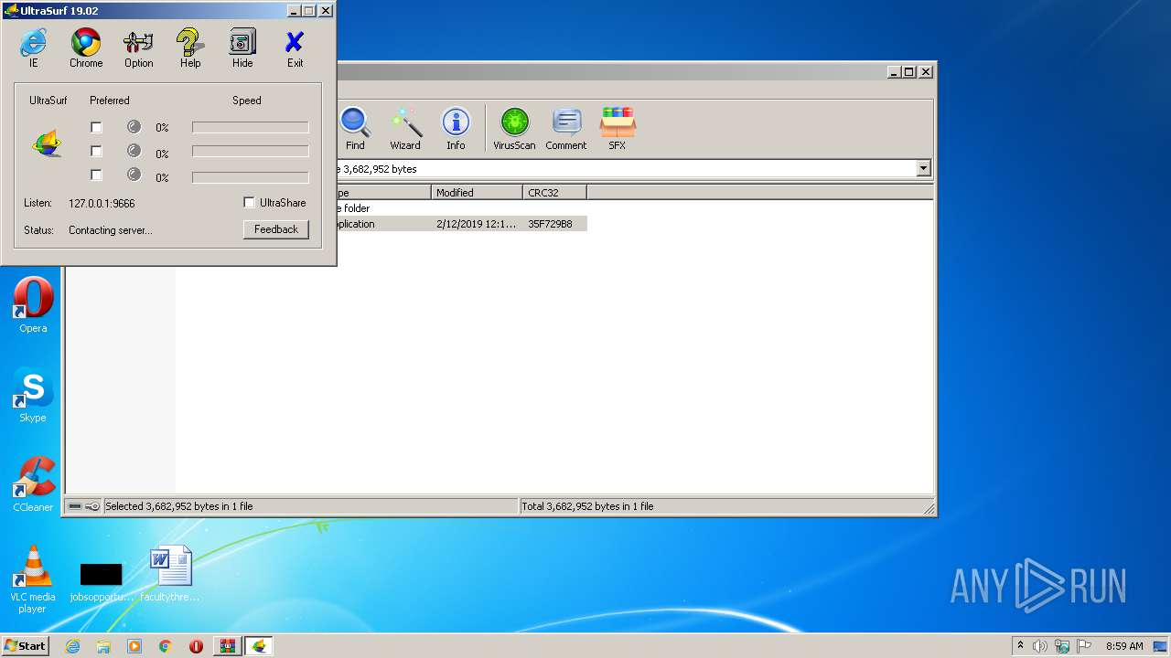1171x658 pixels.
Task: Click the key icon in WinRAR status bar
Action: click(x=92, y=506)
